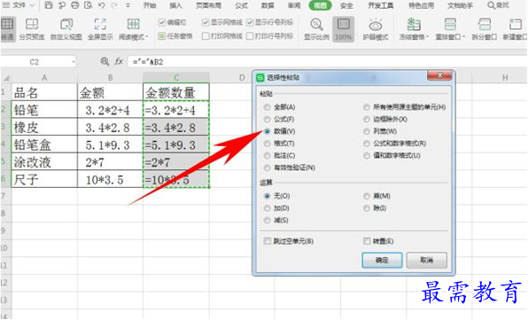Toggle 编辑栏 formula bar checkbox

162,23
